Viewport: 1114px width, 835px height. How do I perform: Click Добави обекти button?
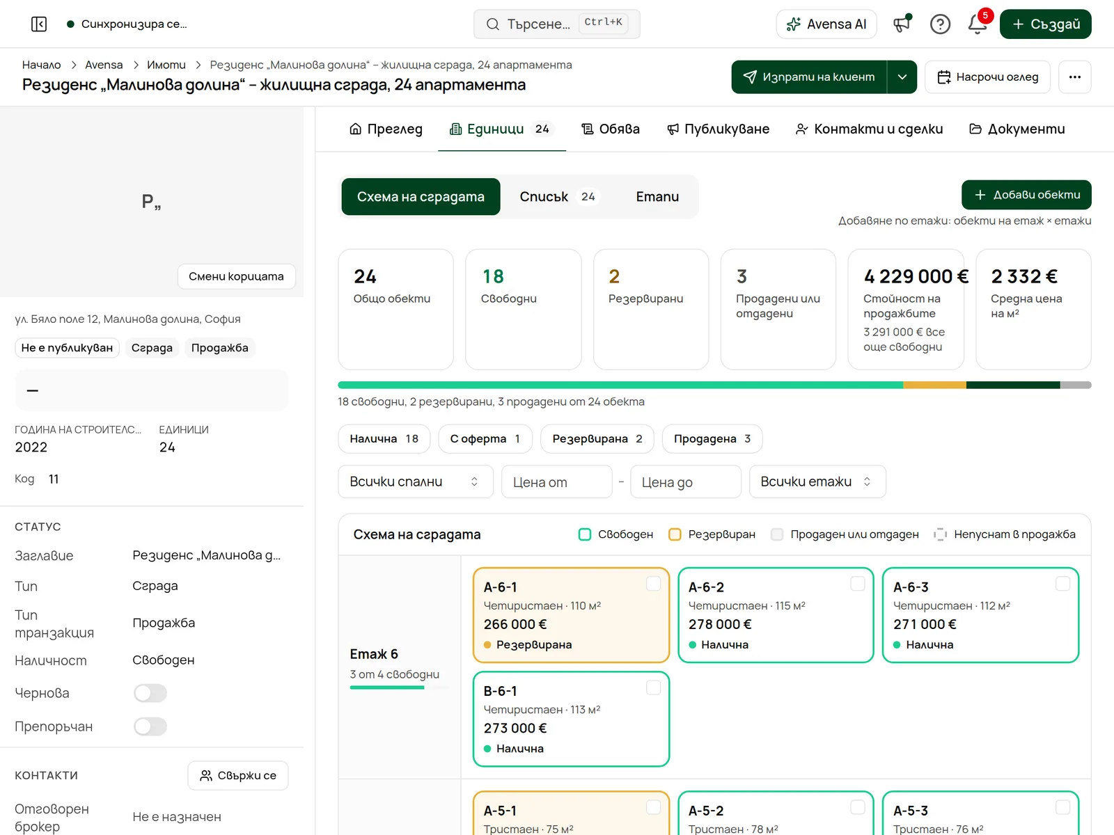(1026, 195)
